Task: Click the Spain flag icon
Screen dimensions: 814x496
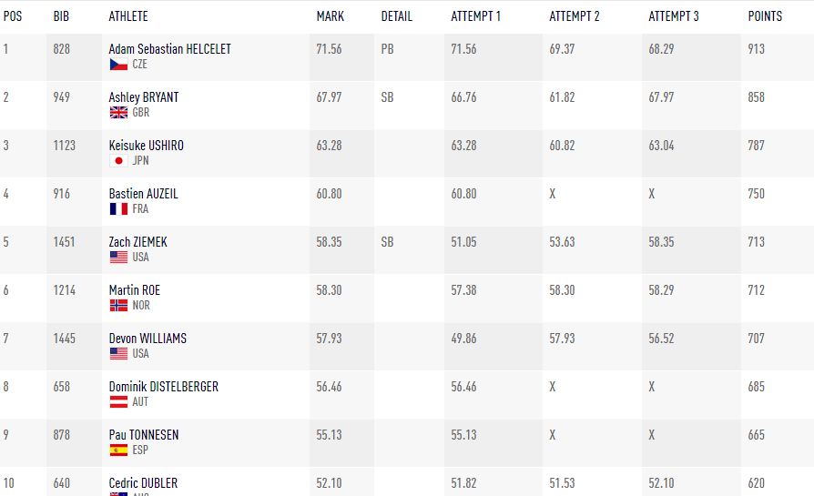Action: click(x=117, y=450)
